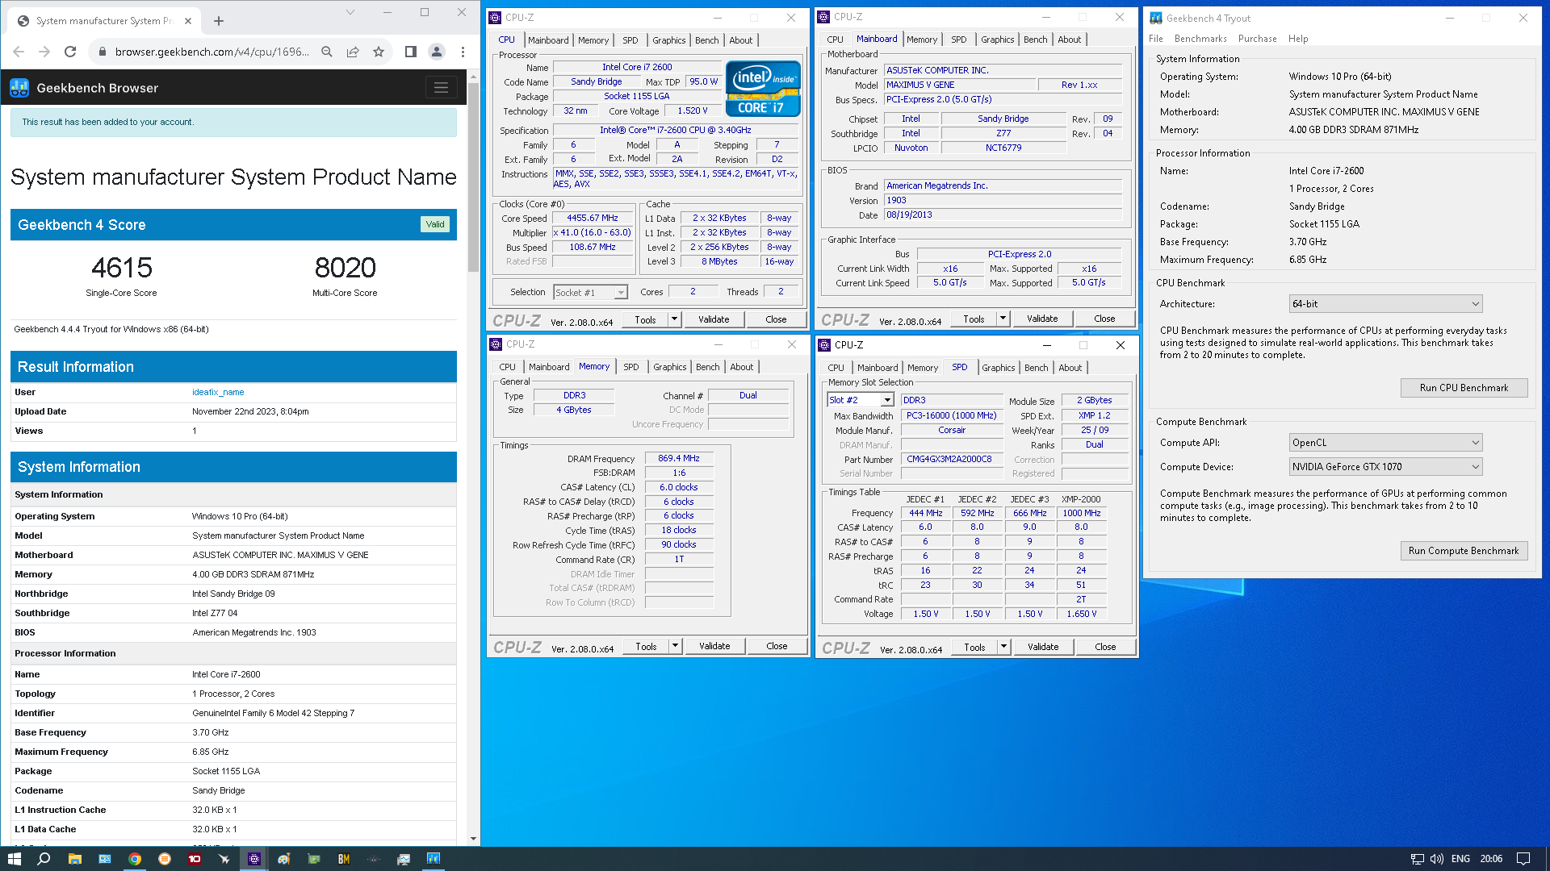Expand the Slot #2 memory slot dropdown

click(x=887, y=400)
